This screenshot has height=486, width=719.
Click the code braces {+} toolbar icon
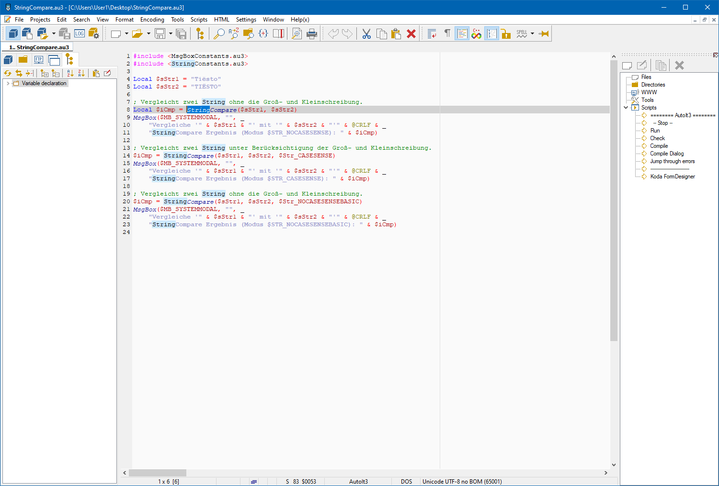[x=263, y=33]
